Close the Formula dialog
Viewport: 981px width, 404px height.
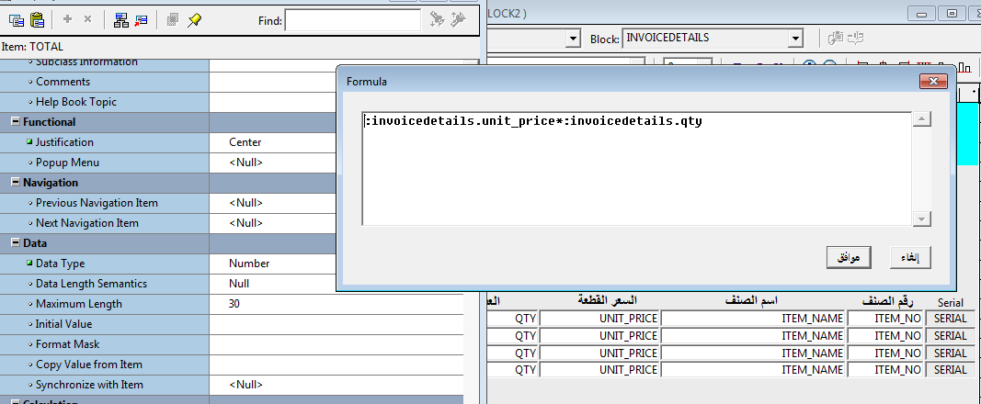[x=934, y=82]
